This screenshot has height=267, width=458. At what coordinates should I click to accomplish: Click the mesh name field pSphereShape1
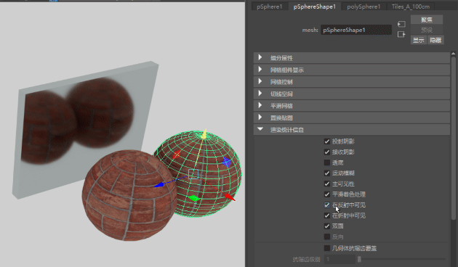[x=356, y=30]
